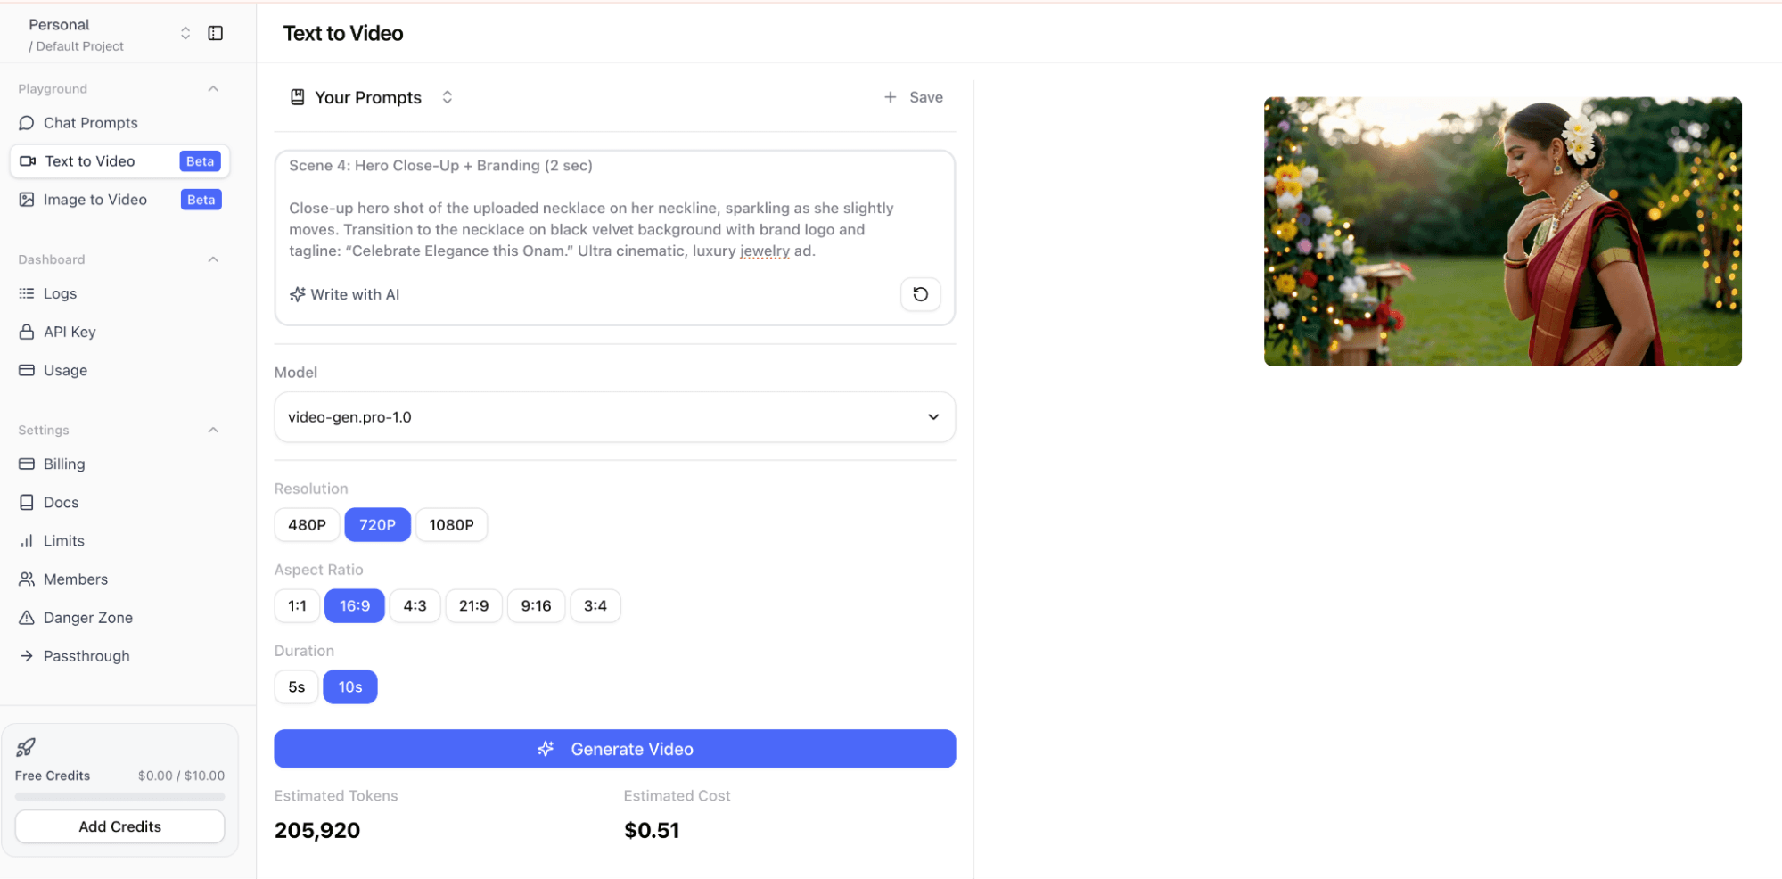The image size is (1782, 879).
Task: Click the API Key lock icon
Action: pyautogui.click(x=27, y=331)
